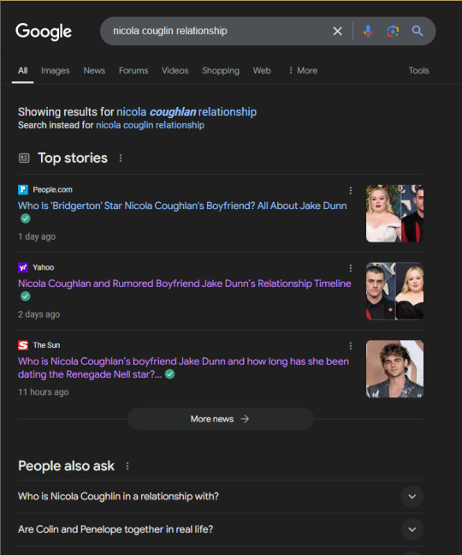Switch to the Images tab
The width and height of the screenshot is (462, 555).
click(55, 70)
